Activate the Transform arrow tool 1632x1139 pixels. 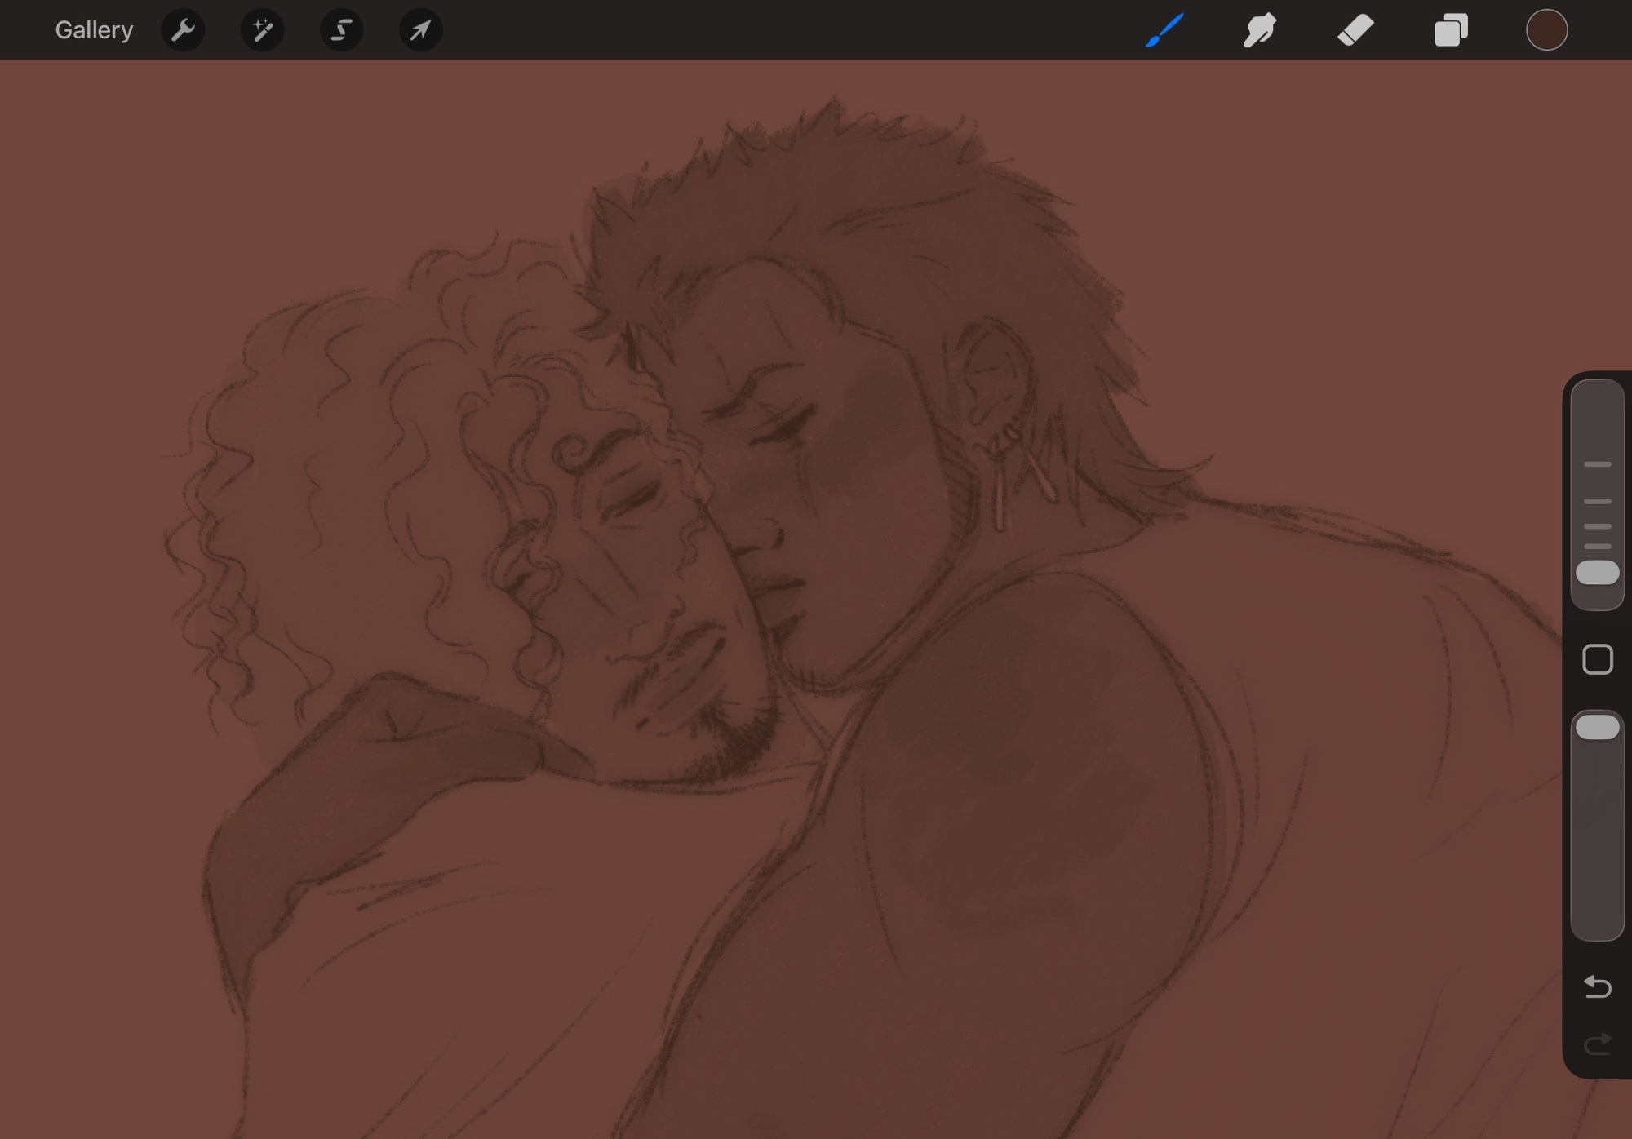tap(420, 30)
